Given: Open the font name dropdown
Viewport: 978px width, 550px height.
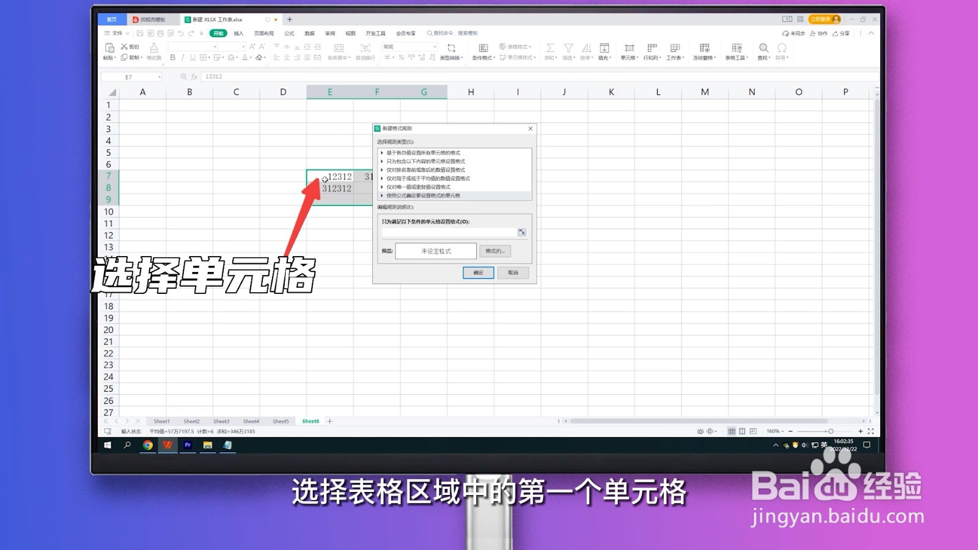Looking at the screenshot, I should pos(215,47).
